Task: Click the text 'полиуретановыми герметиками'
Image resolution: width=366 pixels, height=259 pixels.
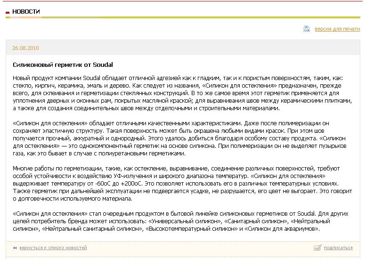Action: [x=142, y=154]
